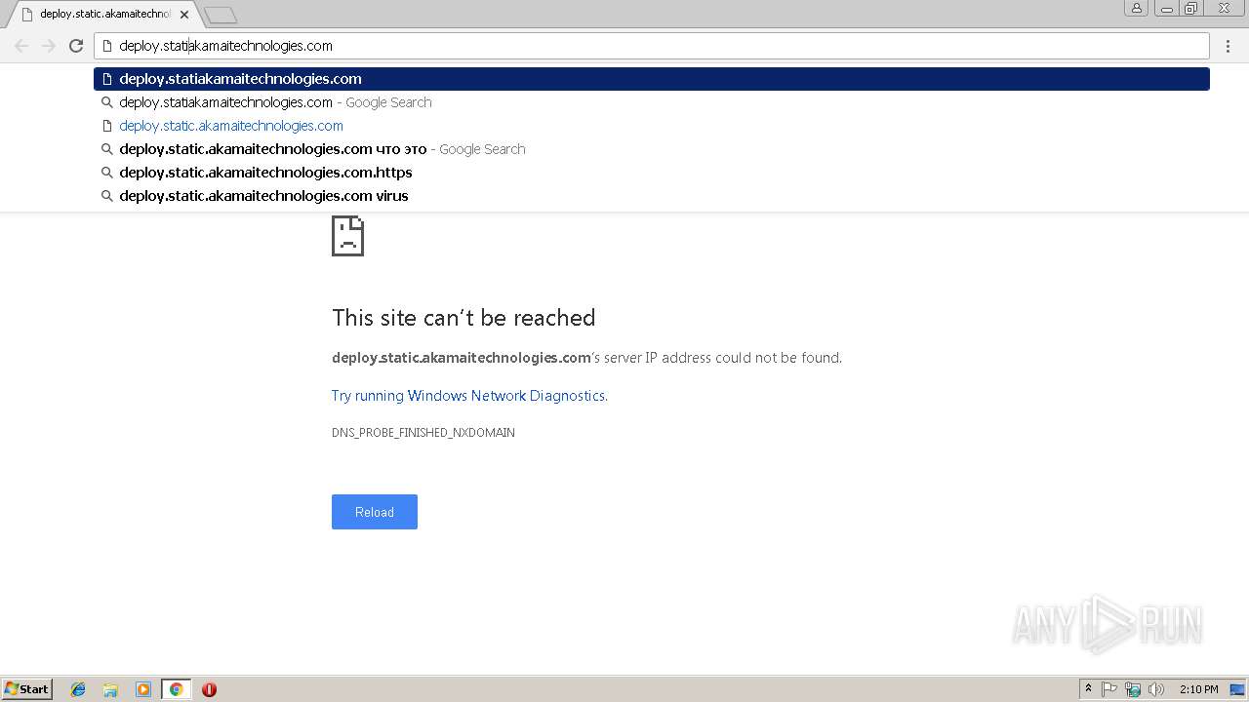Open network status tray icon
Viewport: 1249px width, 702px height.
point(1133,689)
